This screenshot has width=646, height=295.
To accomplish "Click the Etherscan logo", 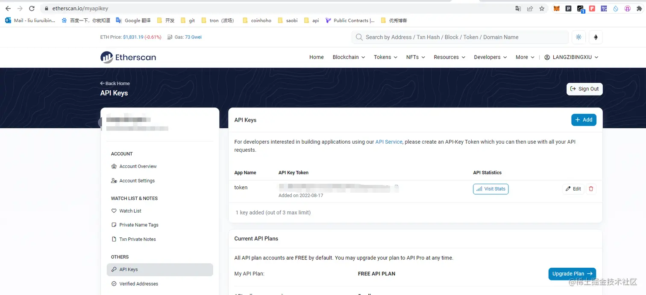I will (128, 57).
